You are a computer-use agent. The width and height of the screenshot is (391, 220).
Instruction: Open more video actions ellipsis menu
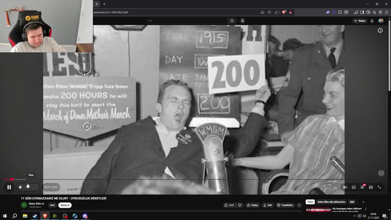coord(299,205)
